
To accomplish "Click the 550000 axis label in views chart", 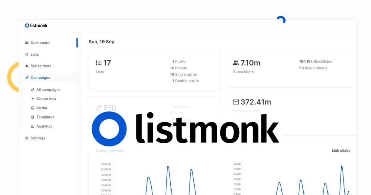I will (x=106, y=164).
